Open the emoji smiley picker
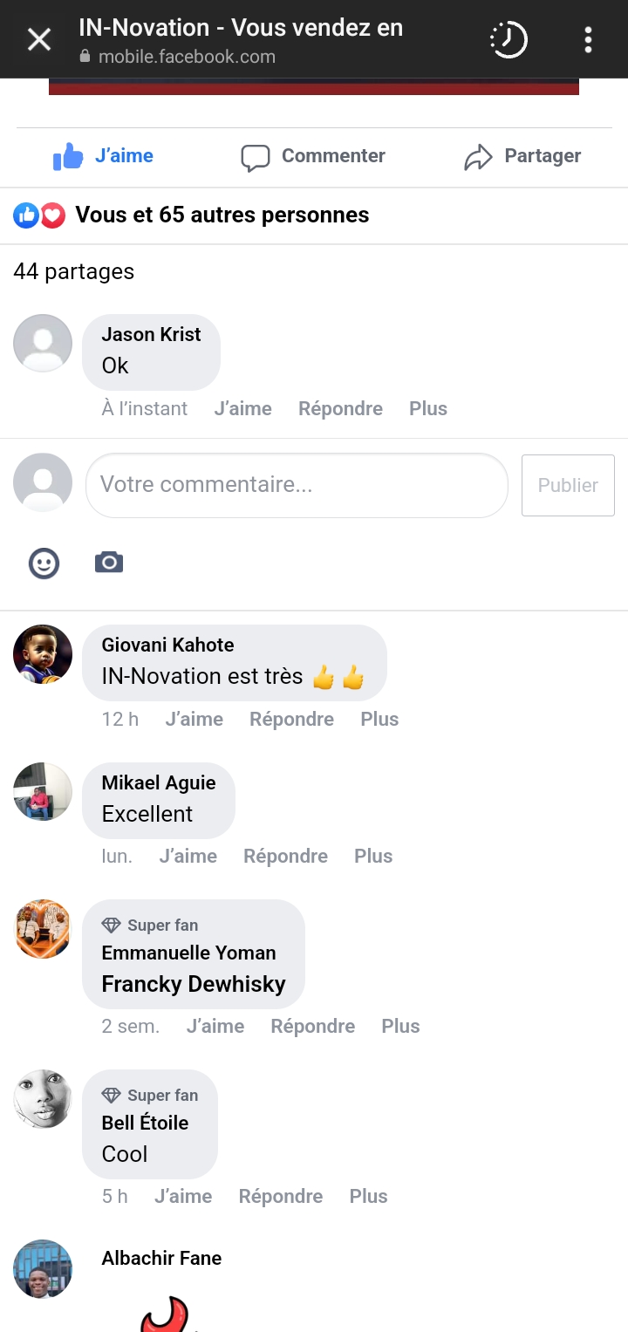Image resolution: width=628 pixels, height=1332 pixels. 44,563
